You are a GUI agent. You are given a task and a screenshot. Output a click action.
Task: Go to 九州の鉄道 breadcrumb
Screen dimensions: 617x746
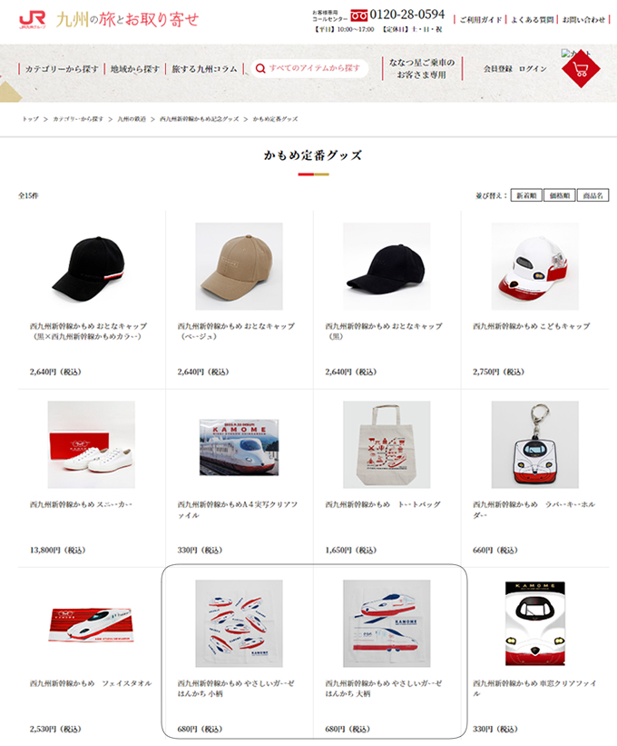[x=132, y=119]
